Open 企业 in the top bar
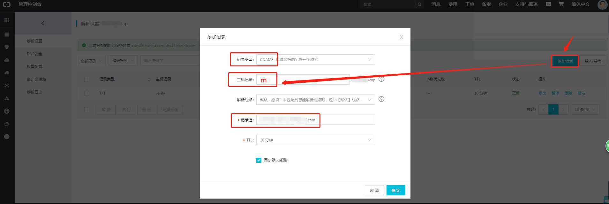Screen dimensions: 609x204 click(x=503, y=4)
